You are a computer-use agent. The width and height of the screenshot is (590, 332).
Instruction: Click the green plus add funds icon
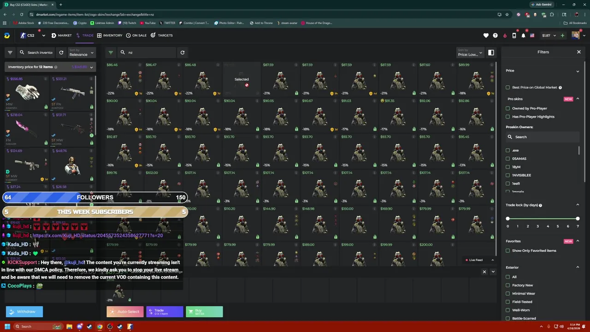pos(562,36)
